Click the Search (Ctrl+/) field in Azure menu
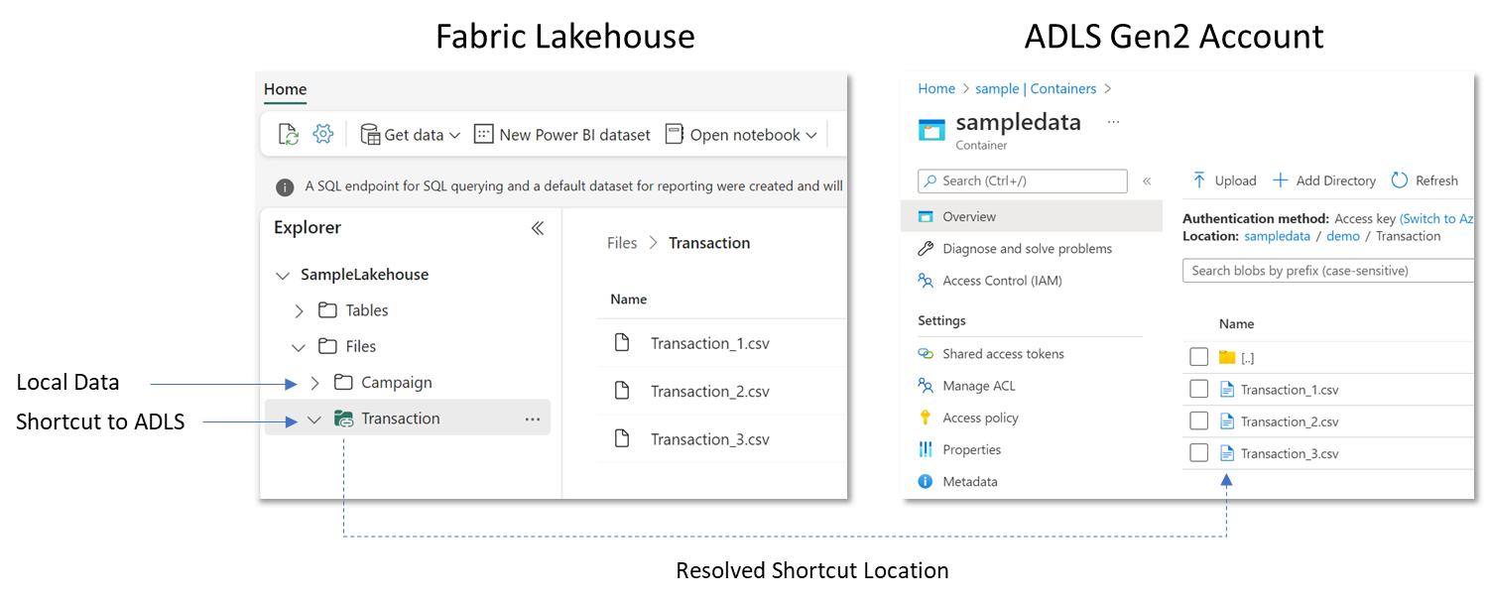1487x601 pixels. tap(1023, 180)
